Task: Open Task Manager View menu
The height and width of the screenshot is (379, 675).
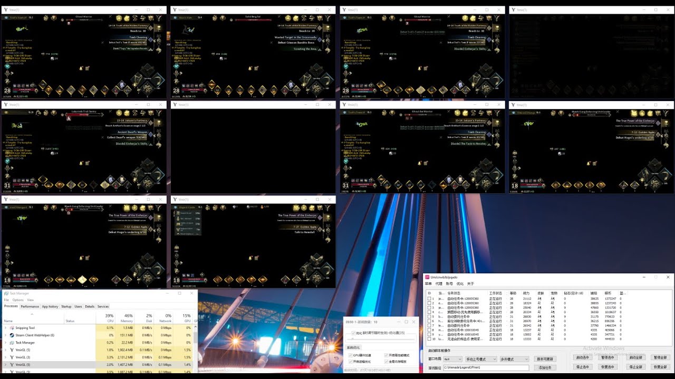Action: (30, 300)
